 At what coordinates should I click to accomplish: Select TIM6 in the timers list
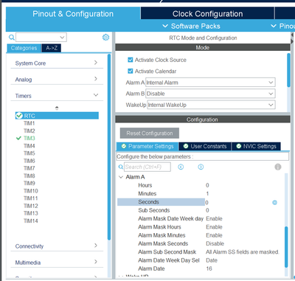(29, 161)
